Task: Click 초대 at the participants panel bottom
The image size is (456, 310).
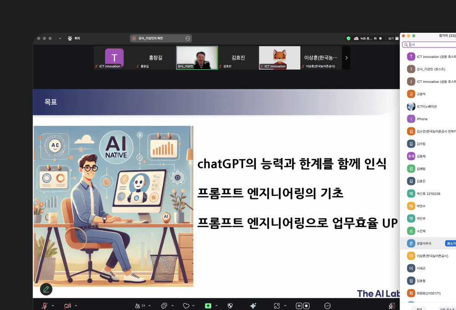Action: coord(420,308)
